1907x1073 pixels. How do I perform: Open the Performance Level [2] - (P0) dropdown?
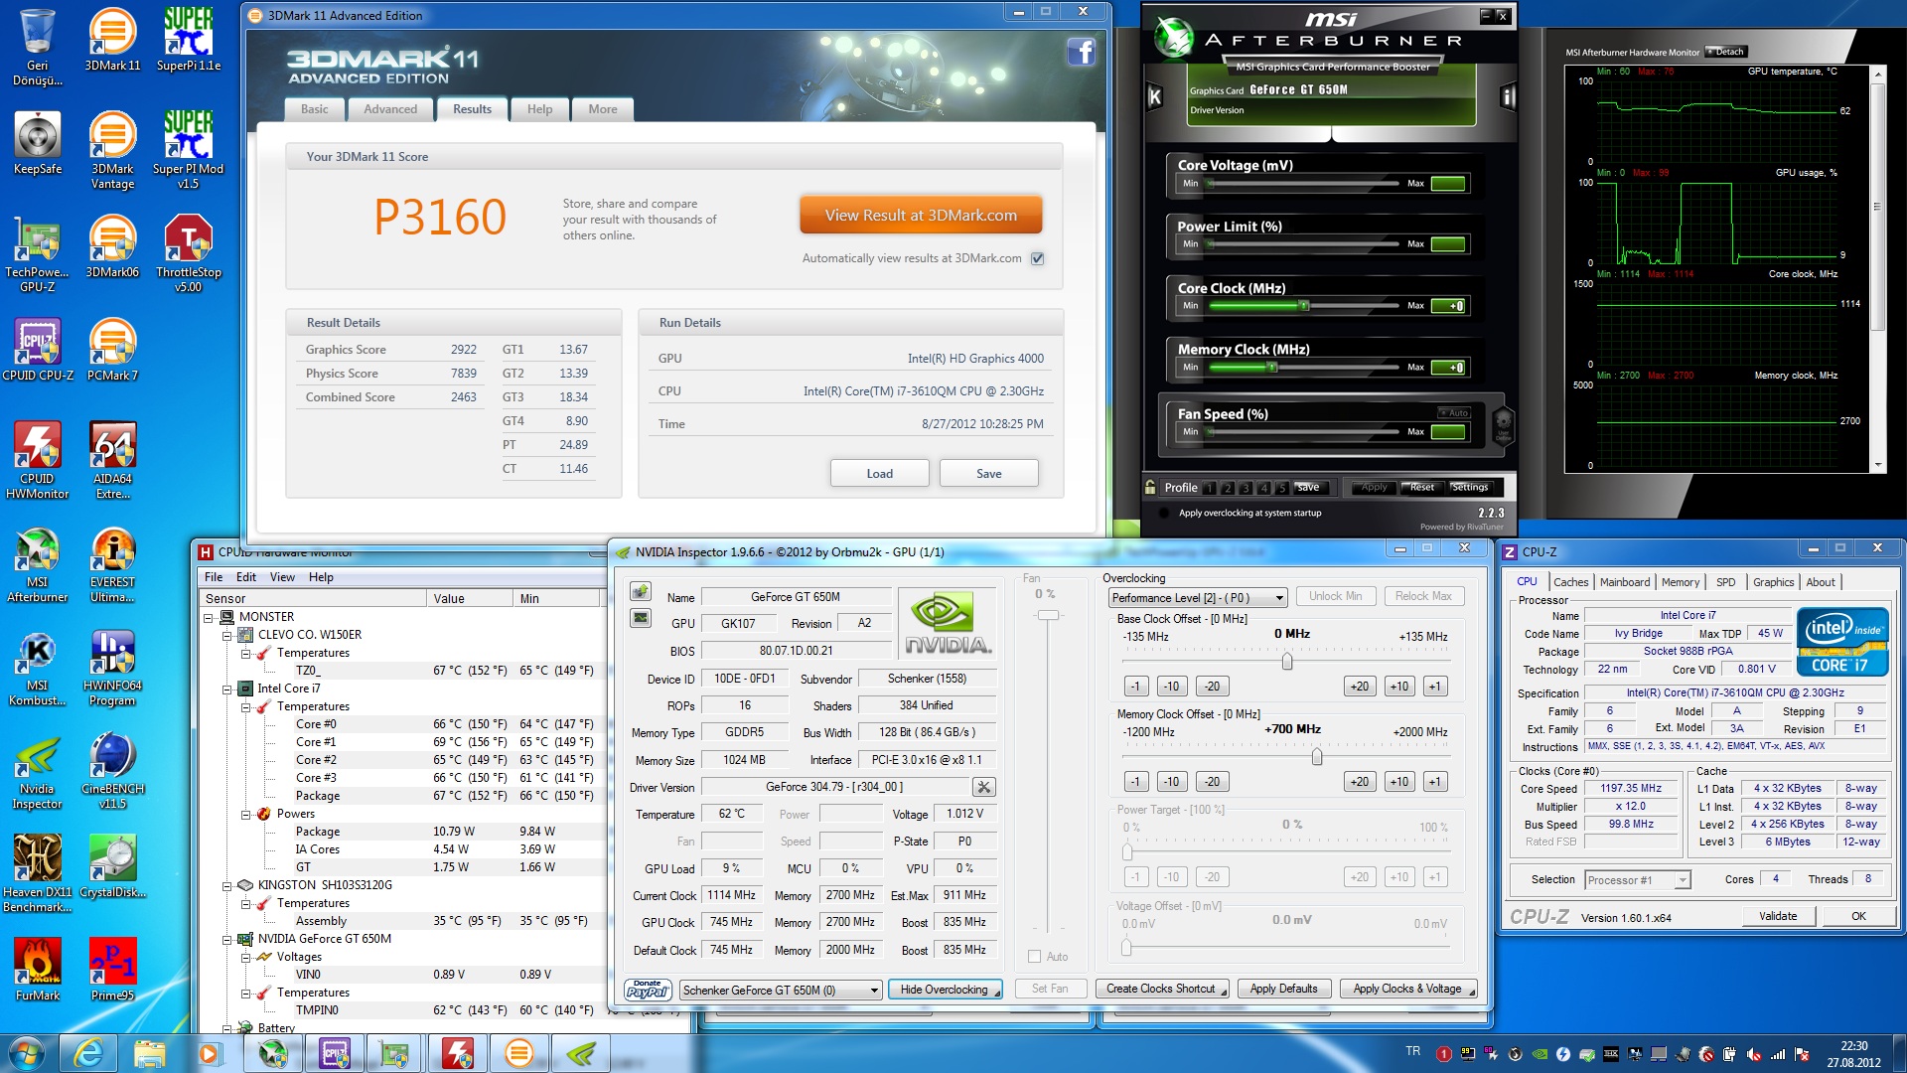[x=1198, y=597]
